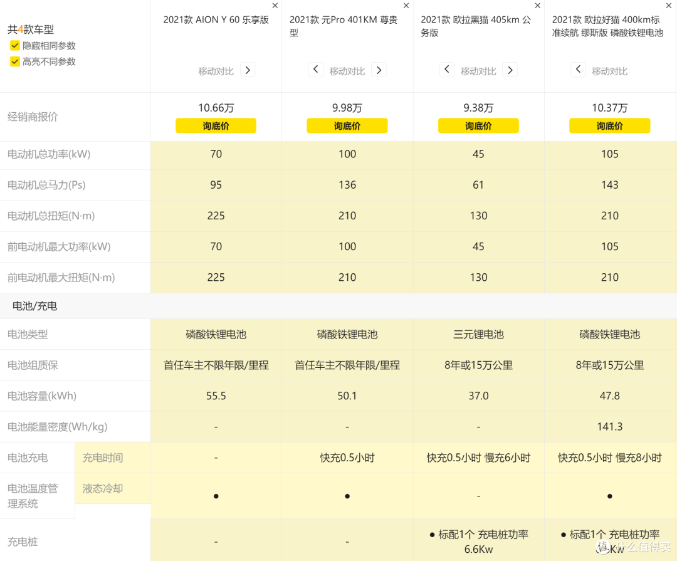Open 2021款 元Pro 401KM 尊贵型 title

pos(344,26)
